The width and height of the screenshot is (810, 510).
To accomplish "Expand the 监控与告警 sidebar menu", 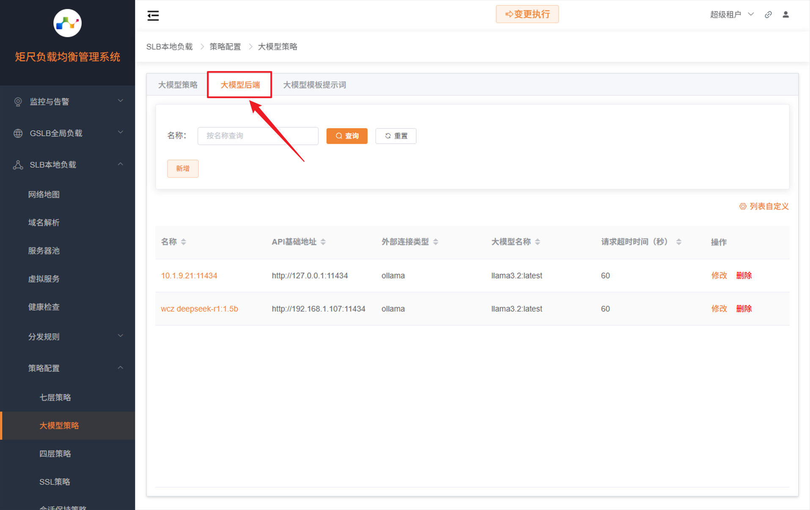I will [68, 101].
